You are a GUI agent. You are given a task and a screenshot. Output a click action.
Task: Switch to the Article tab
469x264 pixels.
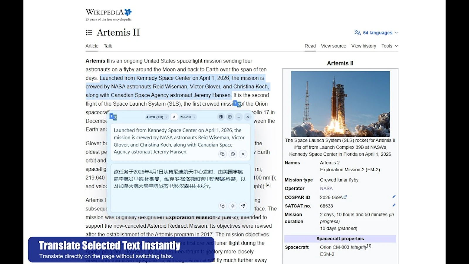pyautogui.click(x=92, y=46)
